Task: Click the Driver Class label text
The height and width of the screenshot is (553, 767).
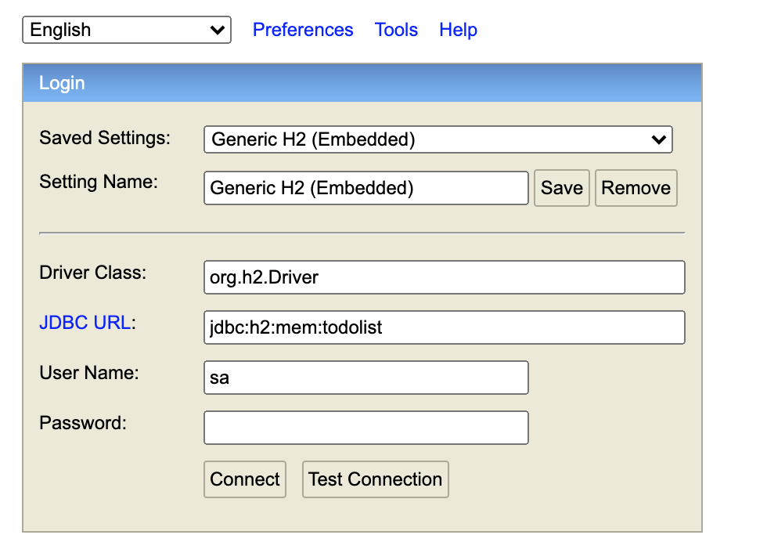Action: point(92,273)
